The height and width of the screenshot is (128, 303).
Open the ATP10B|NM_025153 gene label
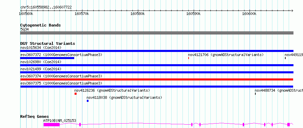point(60,121)
